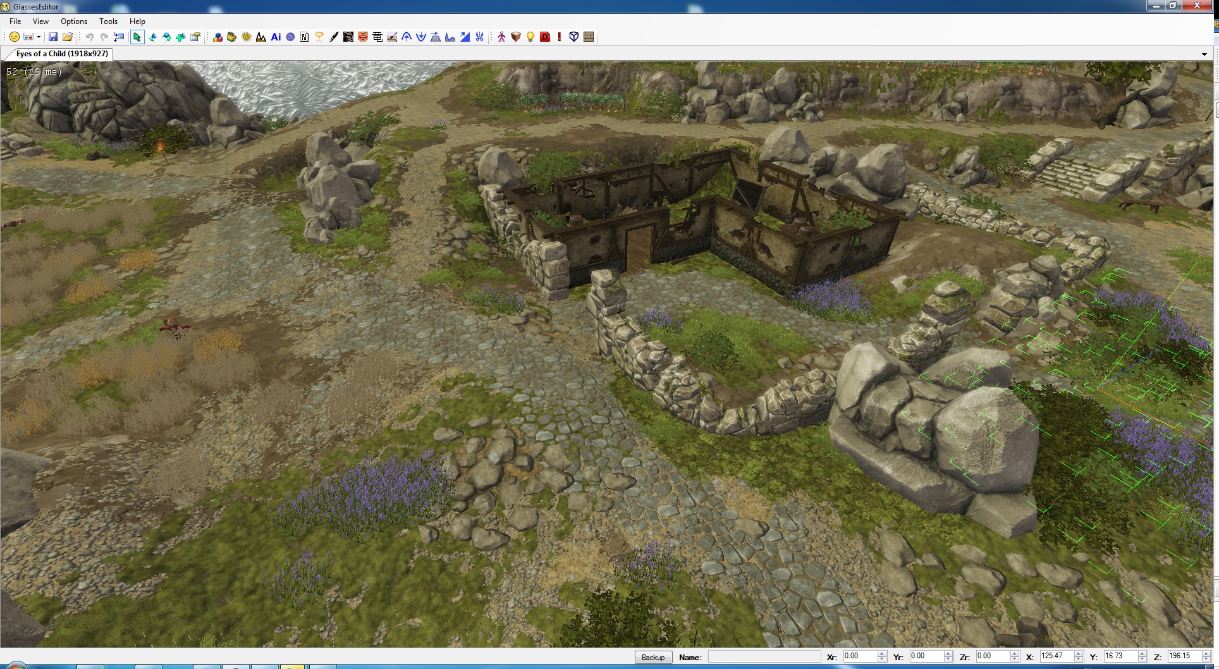Toggle the red D icon
Image resolution: width=1219 pixels, height=669 pixels.
point(545,37)
